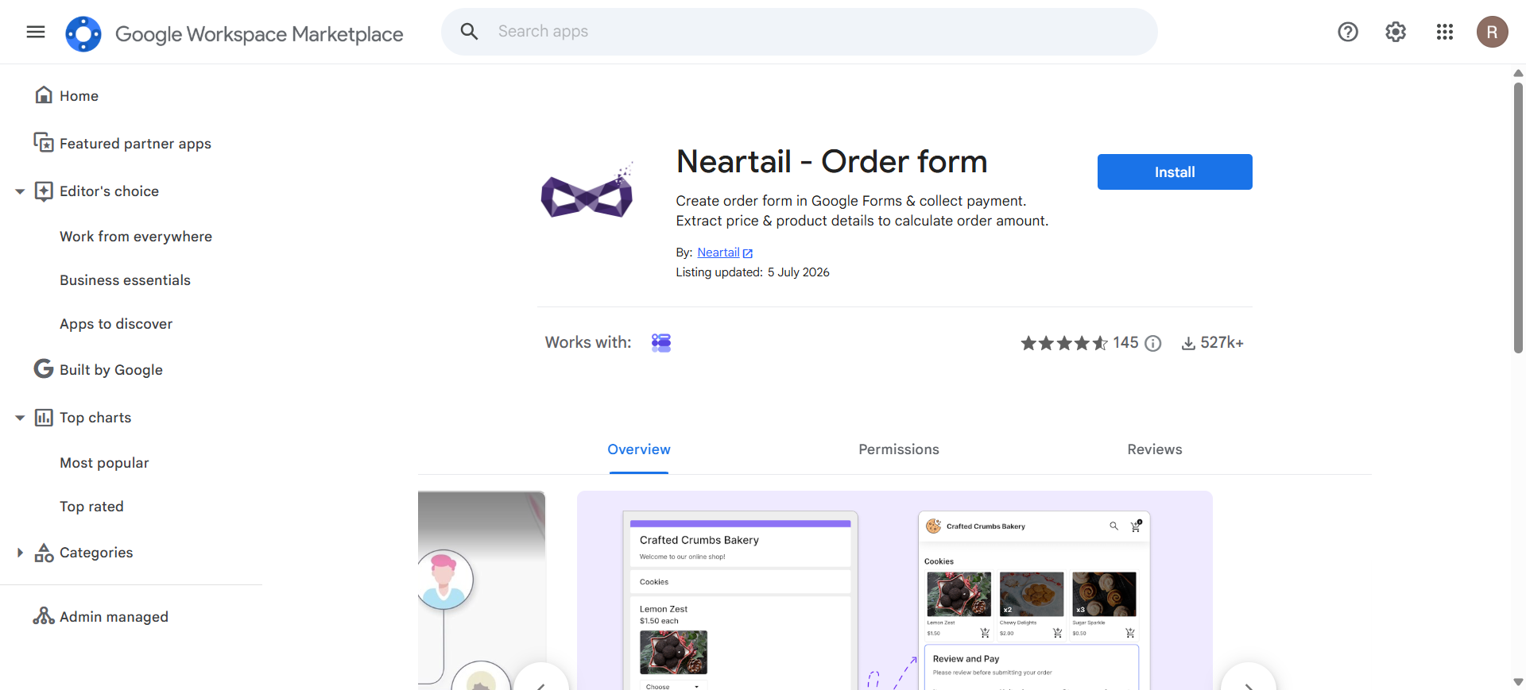
Task: Switch to the Permissions tab
Action: tap(899, 449)
